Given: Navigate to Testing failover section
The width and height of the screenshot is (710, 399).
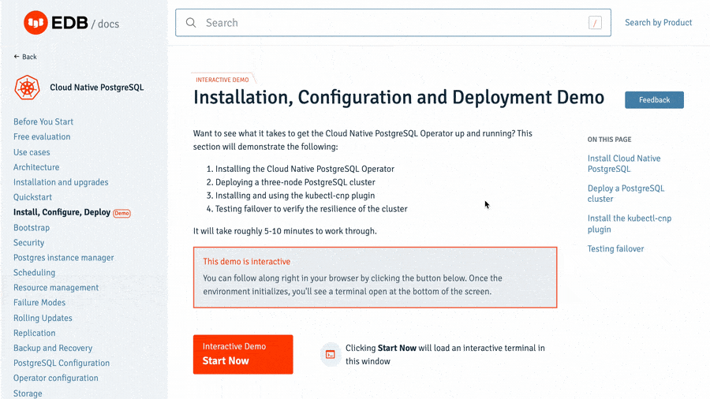Looking at the screenshot, I should [615, 249].
